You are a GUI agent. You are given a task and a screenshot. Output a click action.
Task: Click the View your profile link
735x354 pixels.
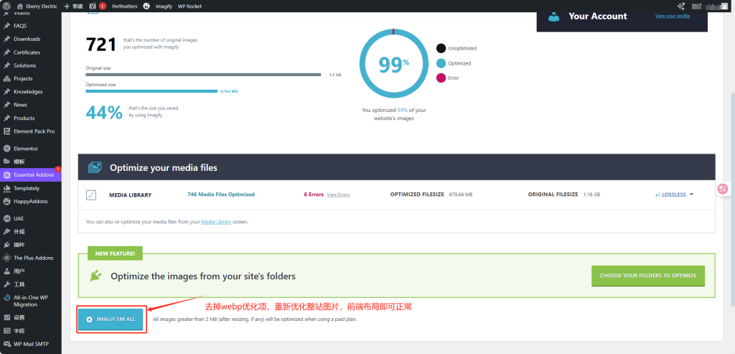[672, 16]
